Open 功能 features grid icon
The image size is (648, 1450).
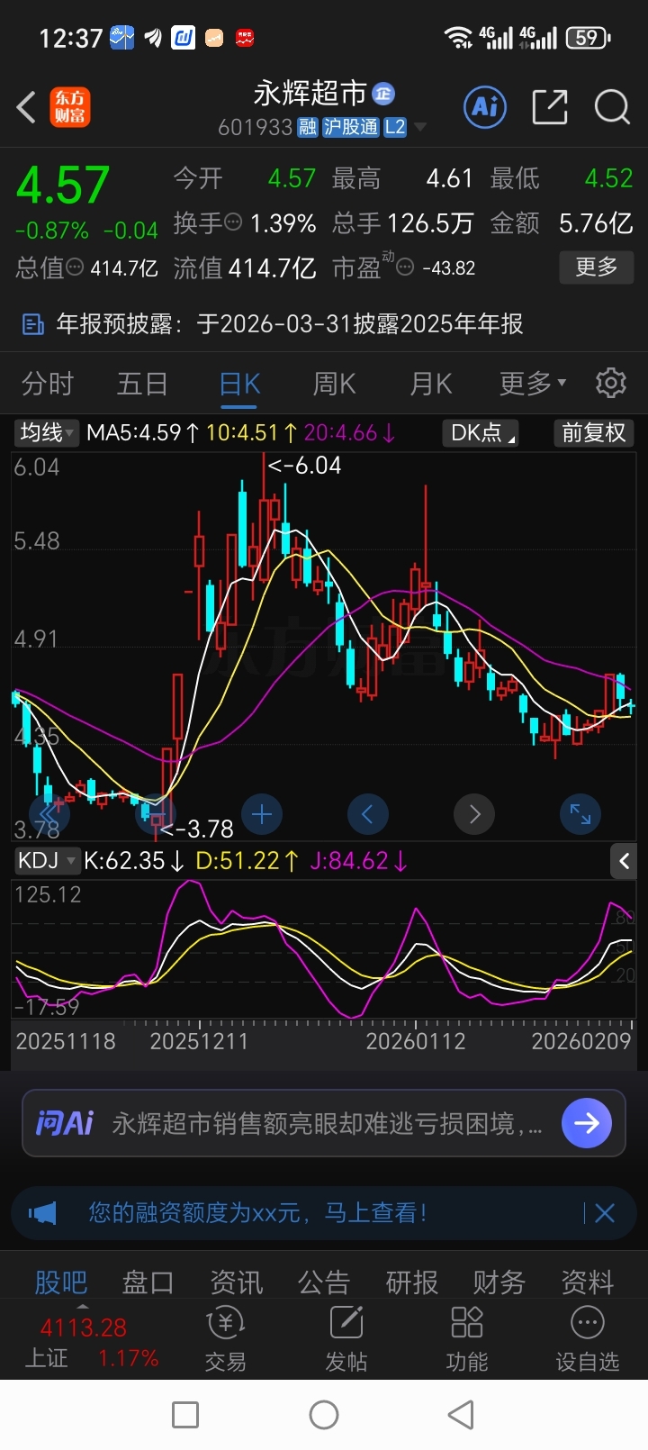(x=467, y=1338)
